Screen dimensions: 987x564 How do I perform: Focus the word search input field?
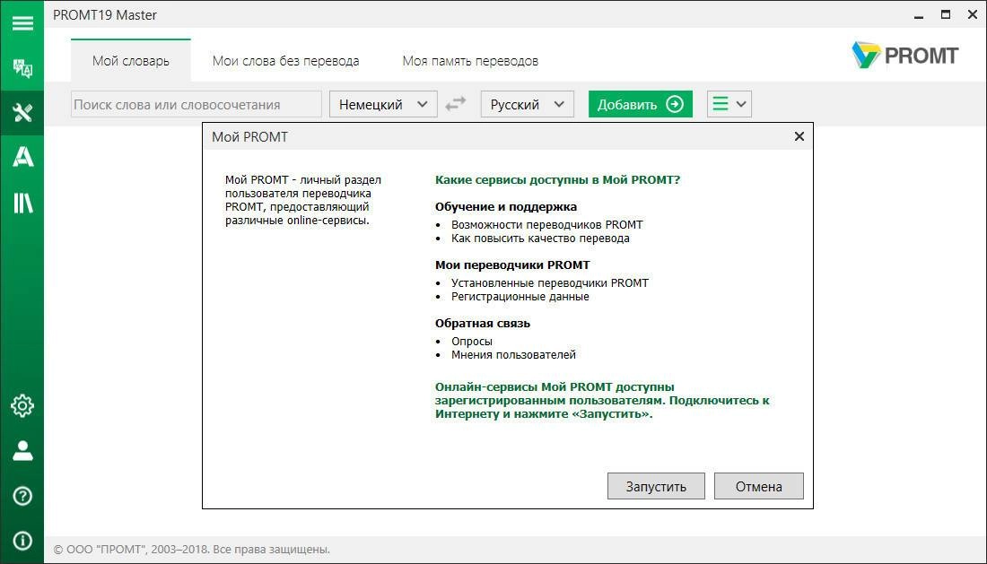pos(196,104)
